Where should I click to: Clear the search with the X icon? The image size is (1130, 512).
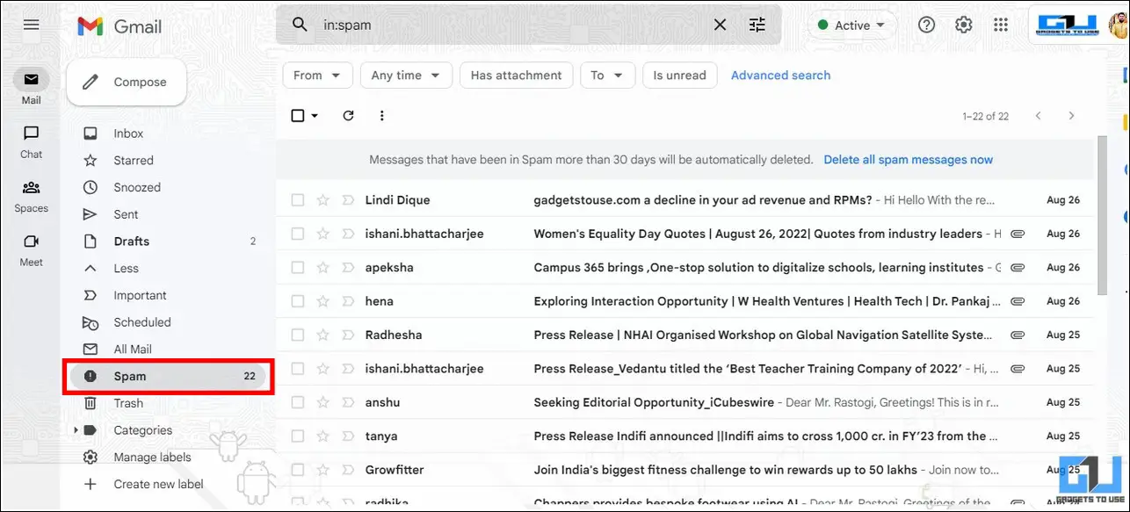click(720, 25)
